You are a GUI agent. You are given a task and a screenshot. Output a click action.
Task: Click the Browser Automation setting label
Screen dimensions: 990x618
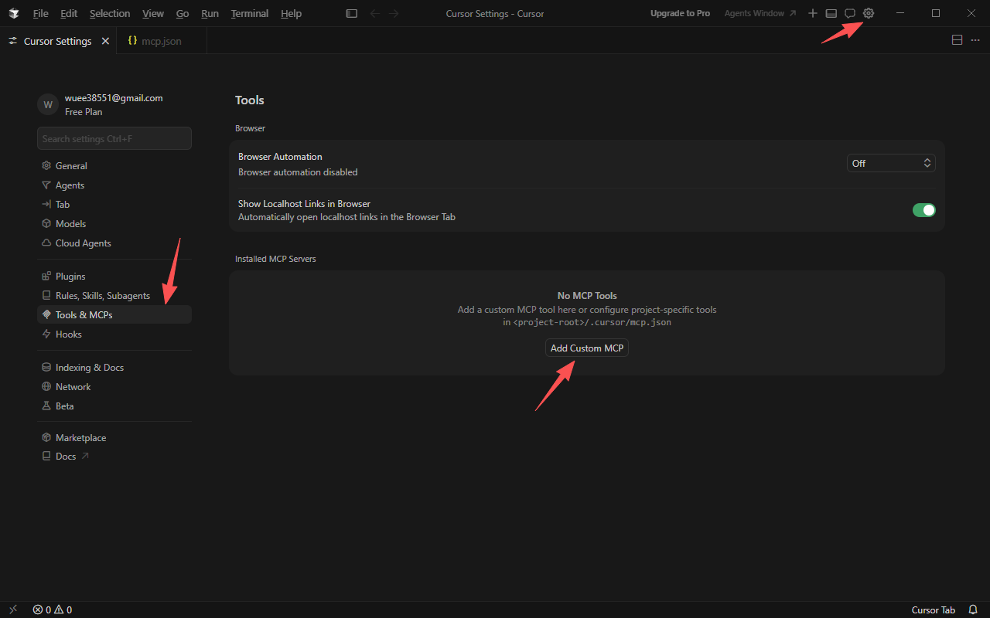280,157
